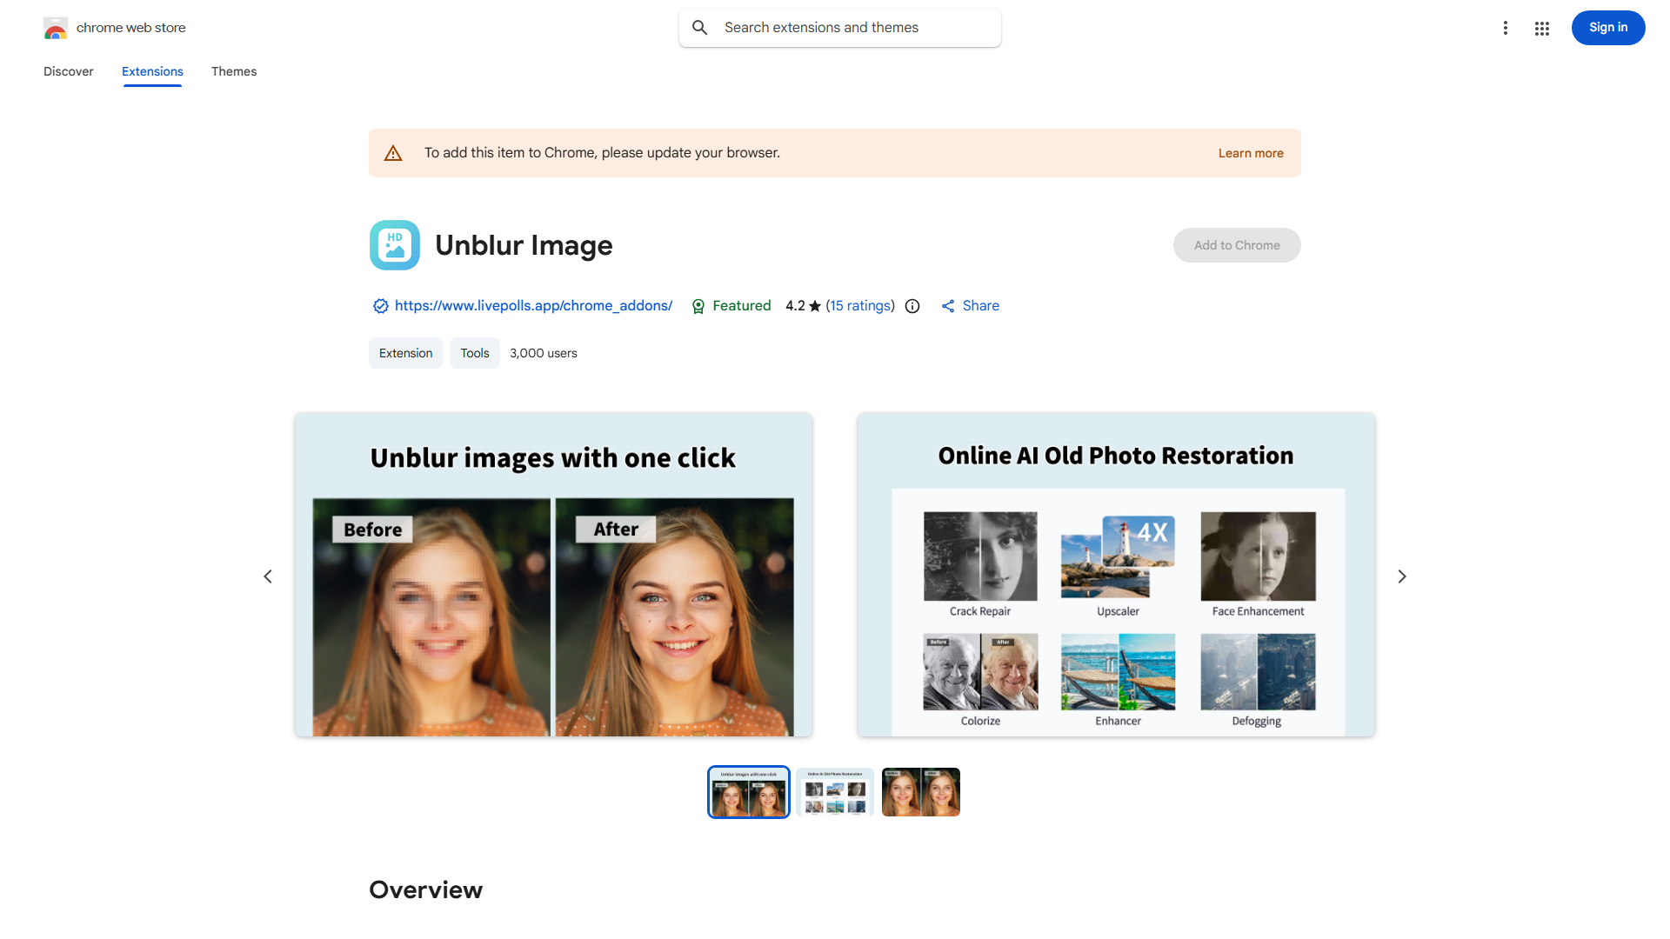Switch to the Themes tab
The image size is (1670, 939).
pyautogui.click(x=233, y=71)
